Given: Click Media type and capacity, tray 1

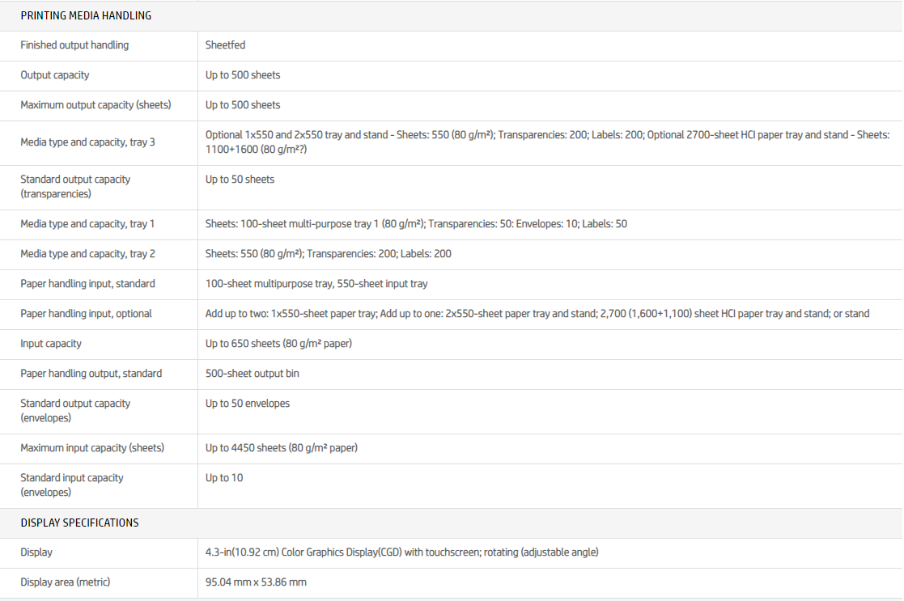Looking at the screenshot, I should pos(87,224).
